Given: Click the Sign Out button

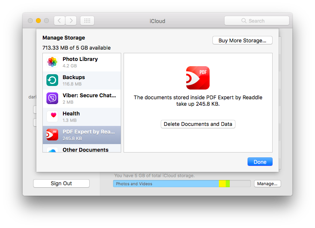Looking at the screenshot, I should pyautogui.click(x=61, y=184).
